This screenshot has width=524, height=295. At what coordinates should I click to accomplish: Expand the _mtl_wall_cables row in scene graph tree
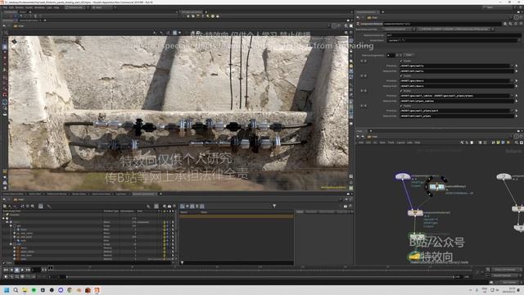tap(15, 233)
